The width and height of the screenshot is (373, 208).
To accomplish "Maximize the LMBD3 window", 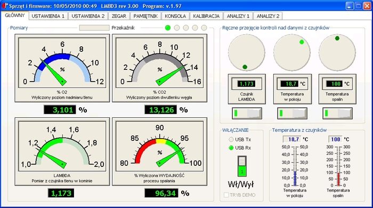I will (x=358, y=6).
